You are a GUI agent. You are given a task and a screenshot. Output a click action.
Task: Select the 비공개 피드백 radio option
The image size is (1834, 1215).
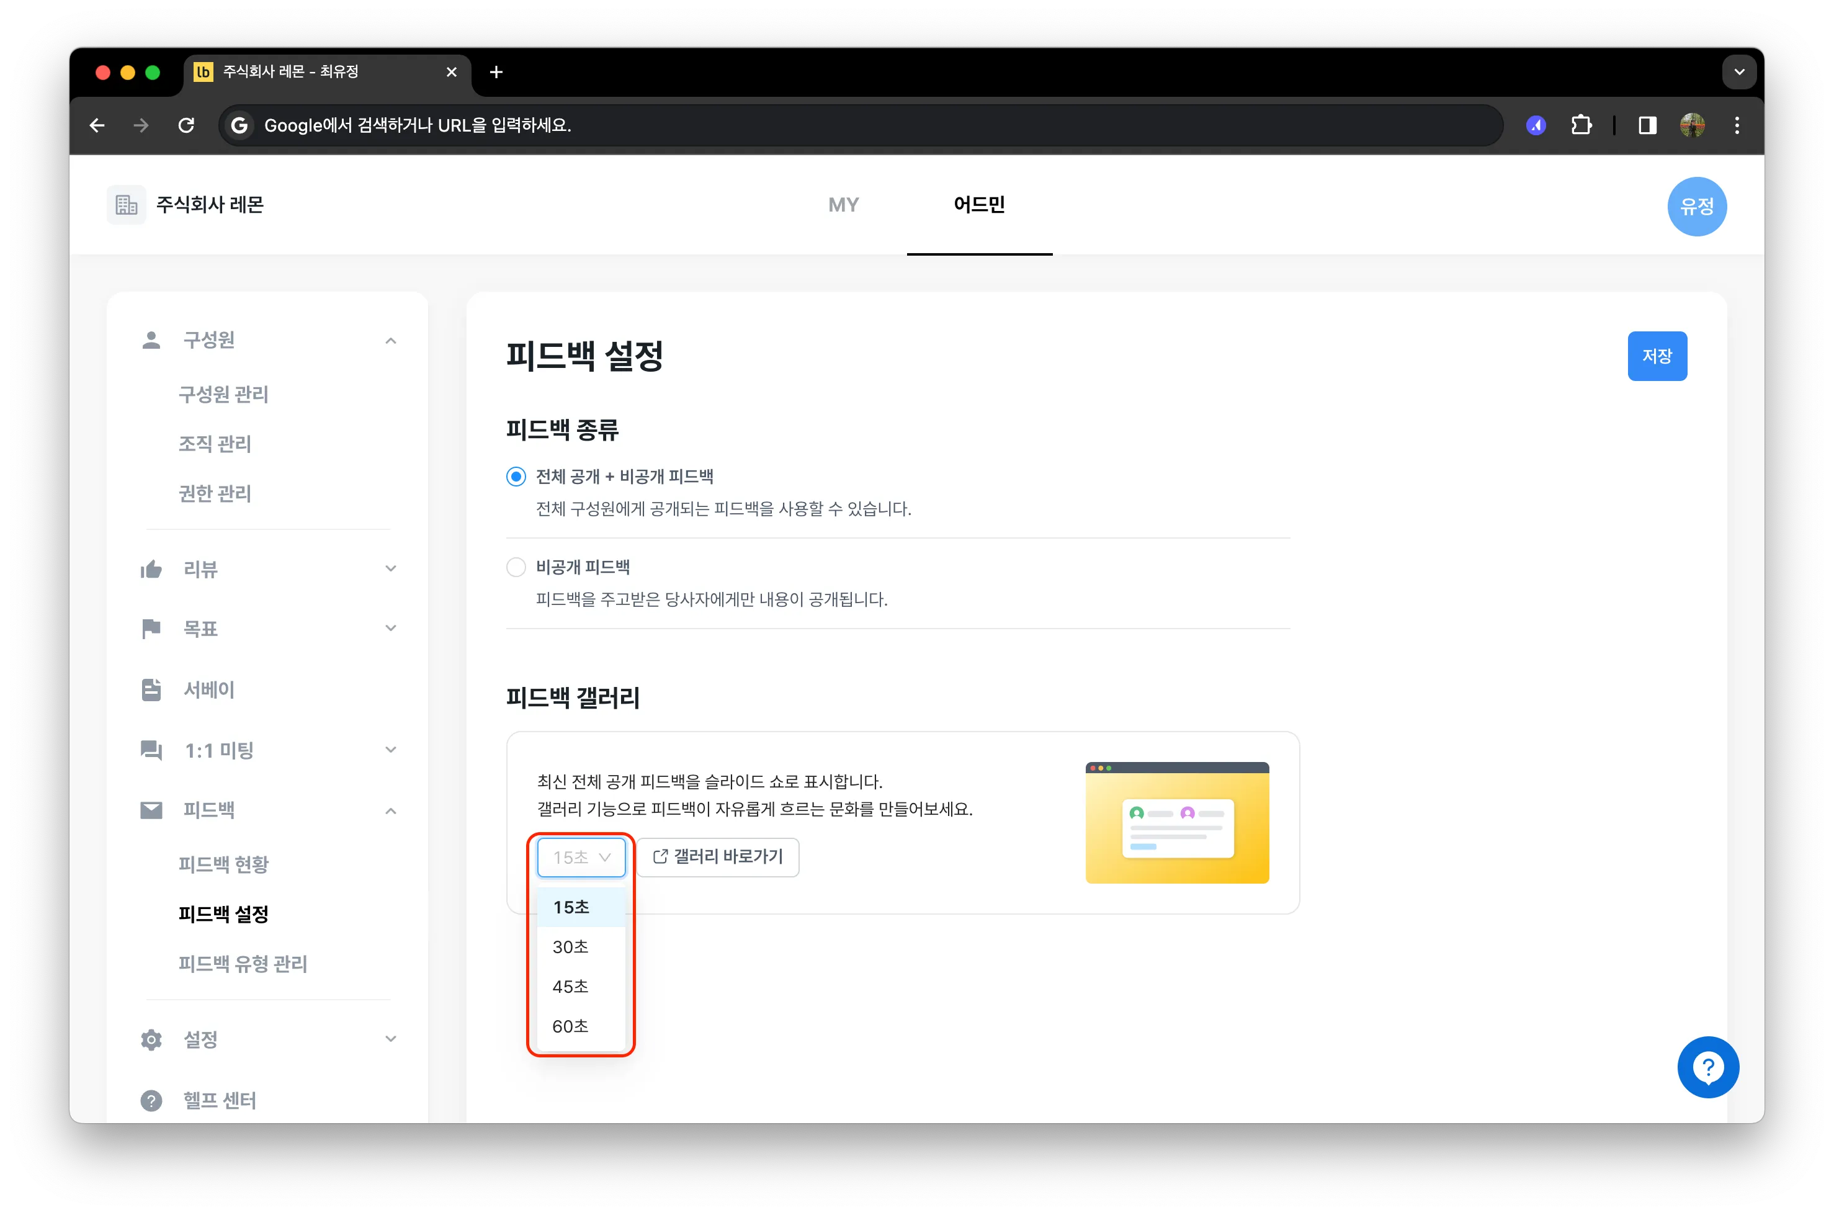[516, 567]
